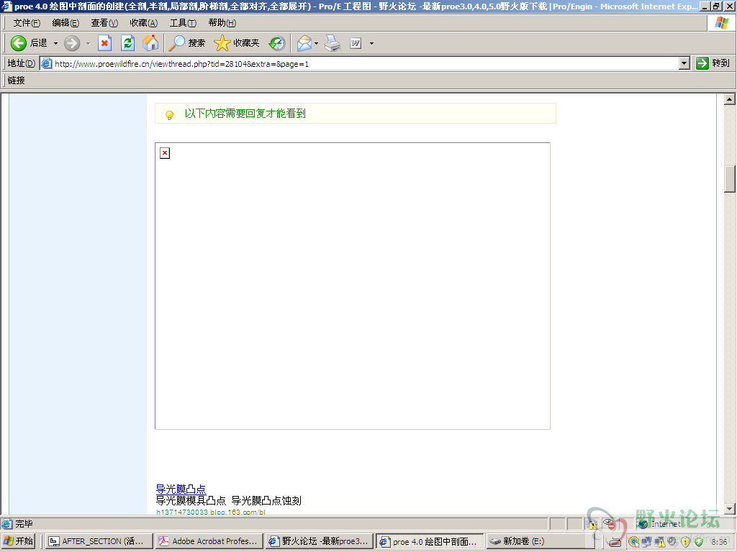Click the text 以下内容需要回复才能看到
Screen dimensions: 737x552
[245, 114]
